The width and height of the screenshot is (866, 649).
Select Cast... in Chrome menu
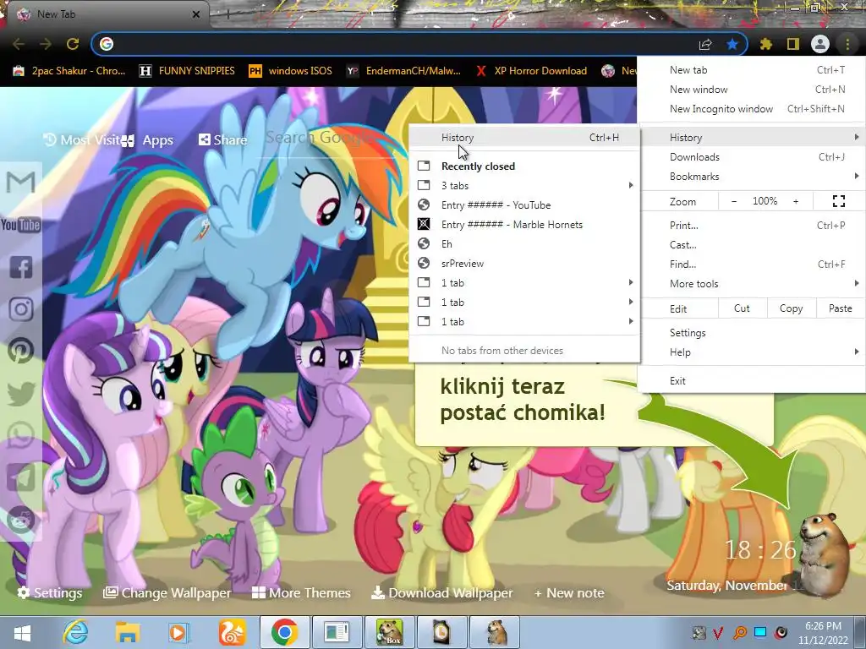(752, 244)
